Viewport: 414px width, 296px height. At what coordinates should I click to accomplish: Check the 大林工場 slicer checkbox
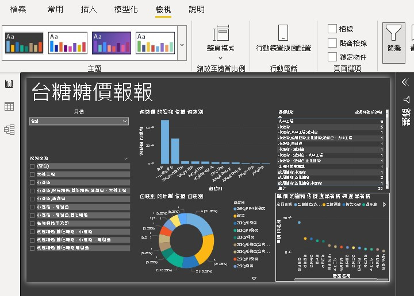click(32, 174)
